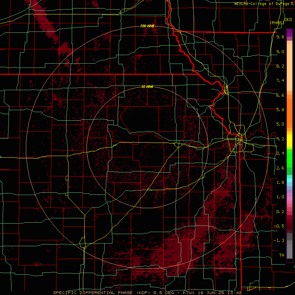
Task: Click the 1.0 scale value
Action: [280, 197]
